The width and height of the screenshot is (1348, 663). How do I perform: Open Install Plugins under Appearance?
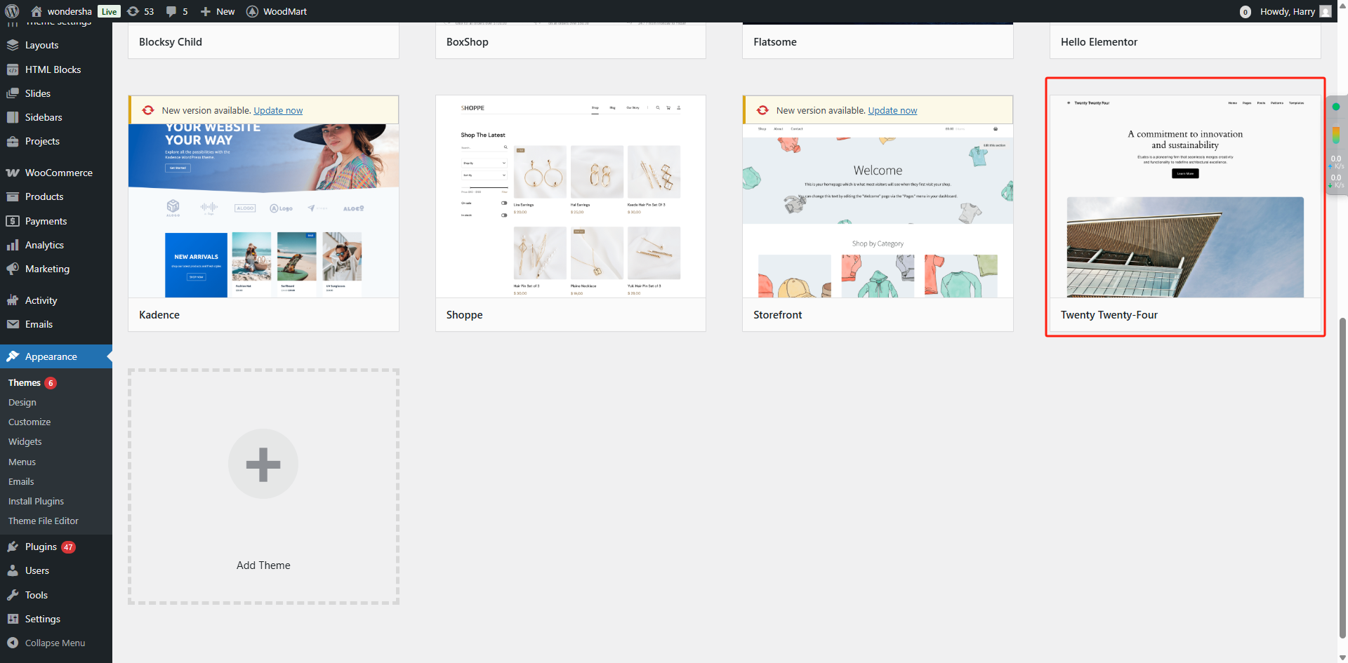tap(36, 501)
